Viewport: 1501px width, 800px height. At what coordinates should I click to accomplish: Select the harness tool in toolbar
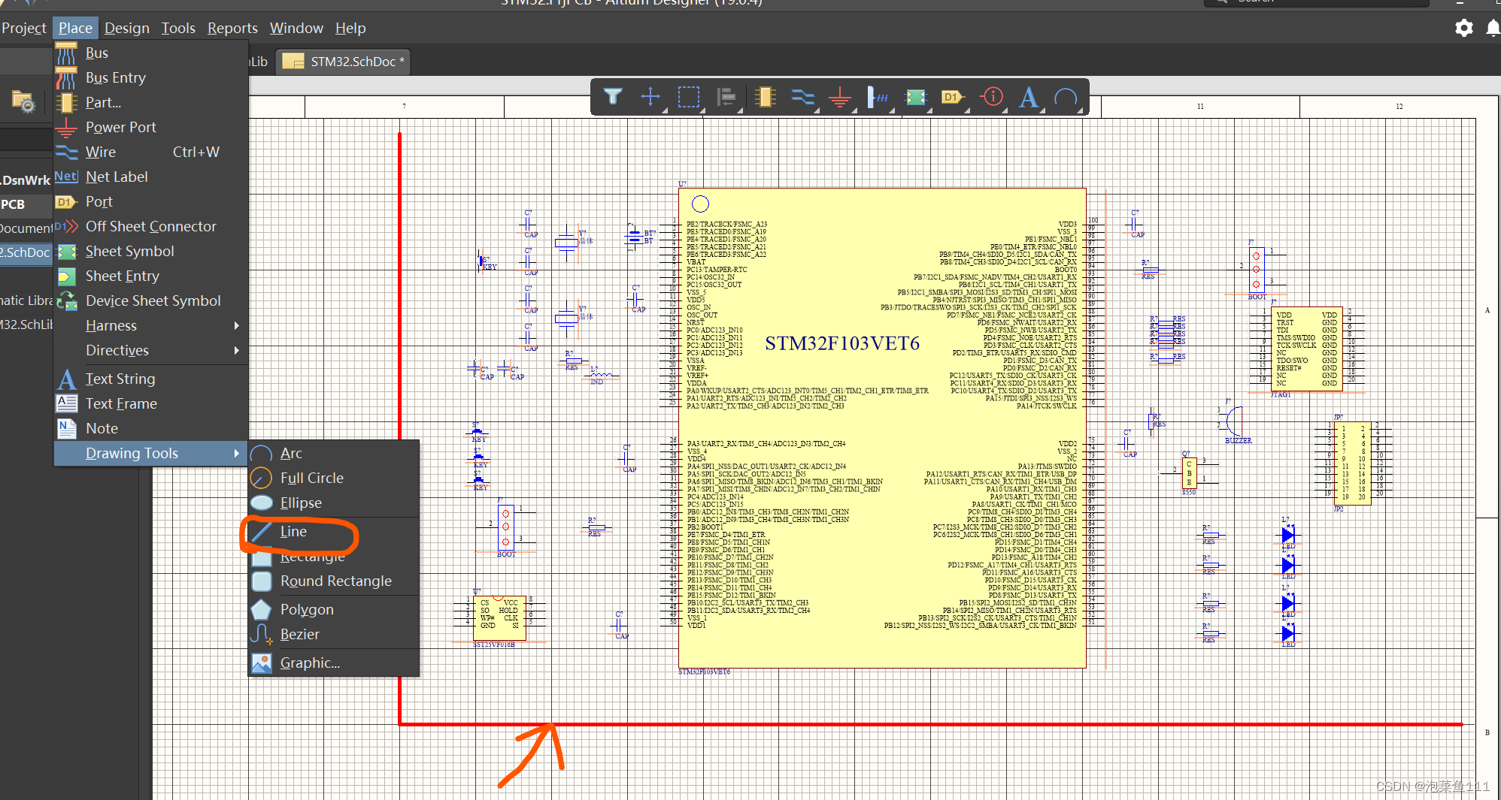[x=878, y=97]
